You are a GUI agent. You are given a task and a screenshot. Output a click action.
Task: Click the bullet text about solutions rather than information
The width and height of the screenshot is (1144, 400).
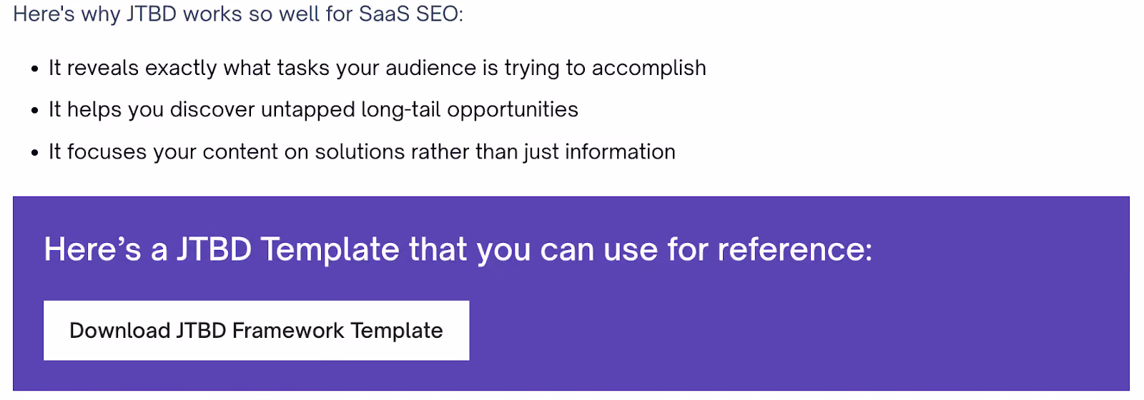coord(362,151)
